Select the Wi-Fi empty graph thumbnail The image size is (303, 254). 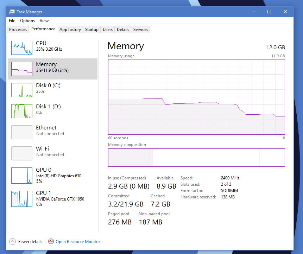coord(22,153)
